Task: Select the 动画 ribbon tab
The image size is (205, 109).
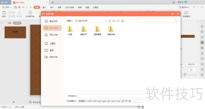Action: (x=59, y=7)
